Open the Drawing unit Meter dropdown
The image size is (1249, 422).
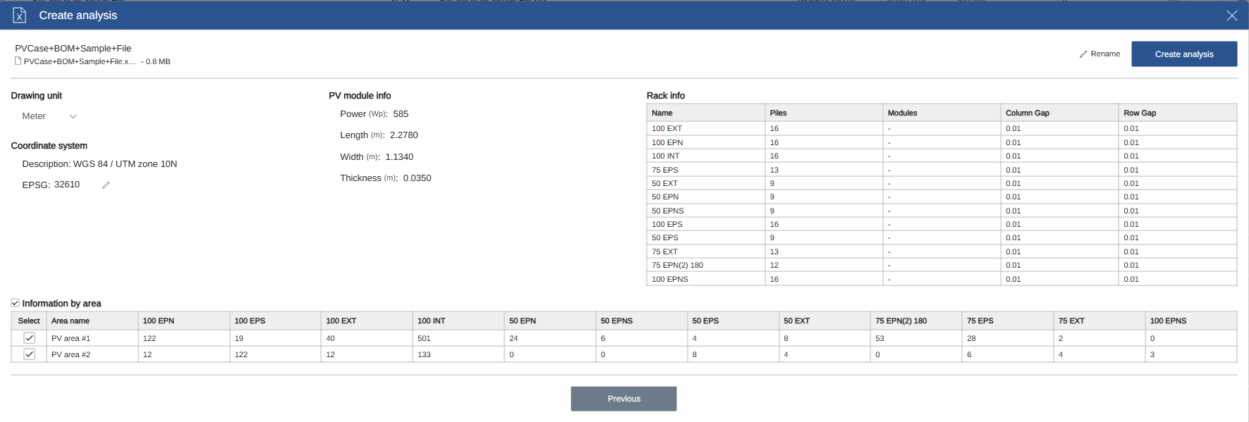(49, 116)
